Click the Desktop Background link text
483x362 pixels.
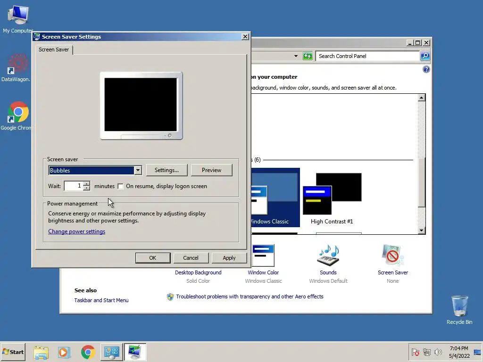coord(198,272)
